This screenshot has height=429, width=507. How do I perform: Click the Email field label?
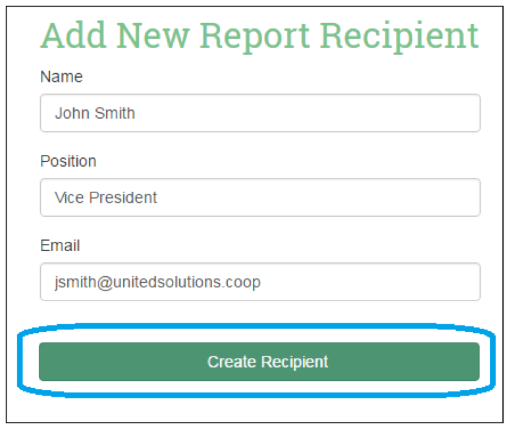pos(60,246)
